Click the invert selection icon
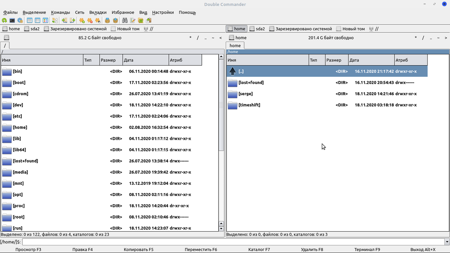450x253 pixels. coord(98,21)
